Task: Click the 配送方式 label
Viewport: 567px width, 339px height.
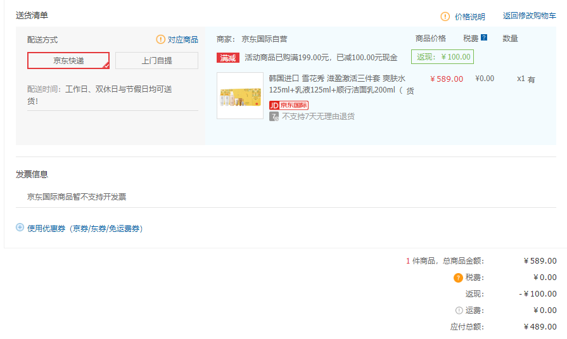Action: pyautogui.click(x=42, y=40)
